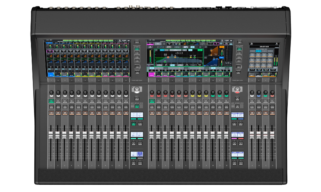Toggle ON key of center section channel 7
This screenshot has width=321, height=192.
[193, 113]
